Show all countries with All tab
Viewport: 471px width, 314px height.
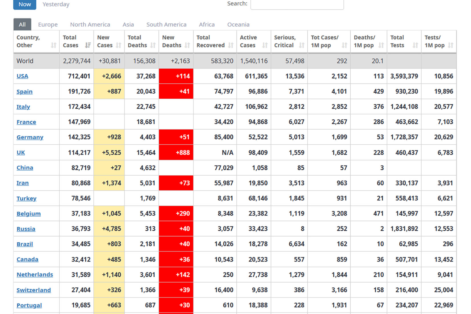tap(22, 25)
